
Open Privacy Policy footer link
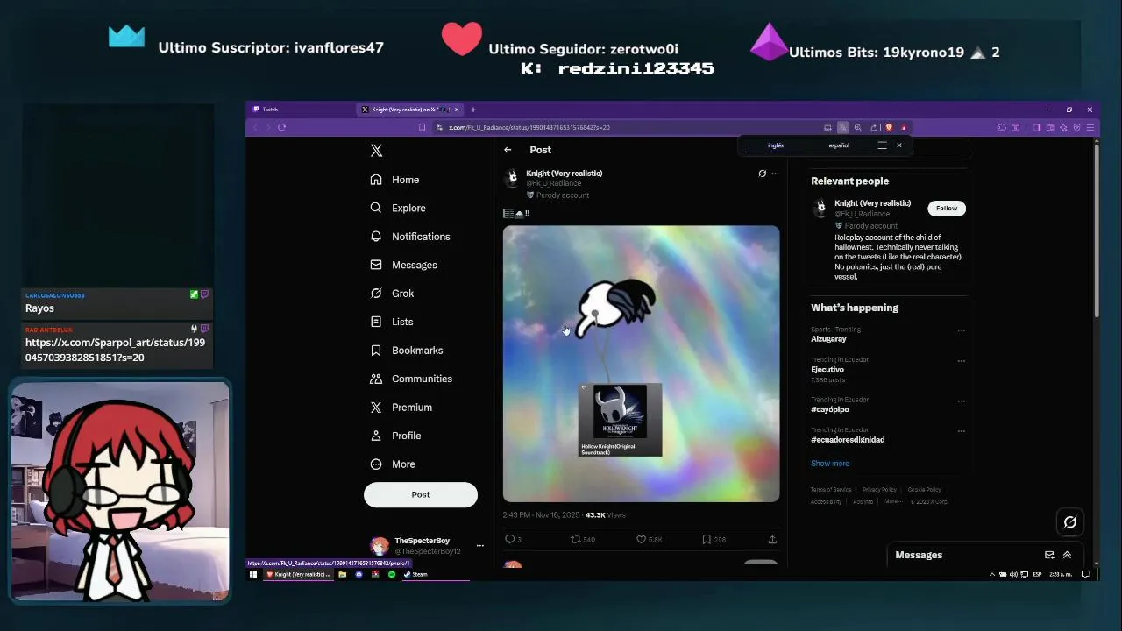point(879,490)
